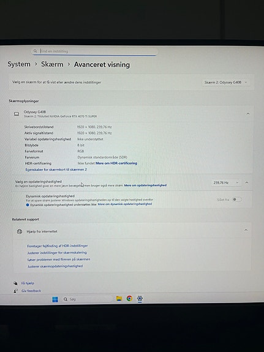Click the globe icon beside Hjælp fra internettet

[x=20, y=231]
